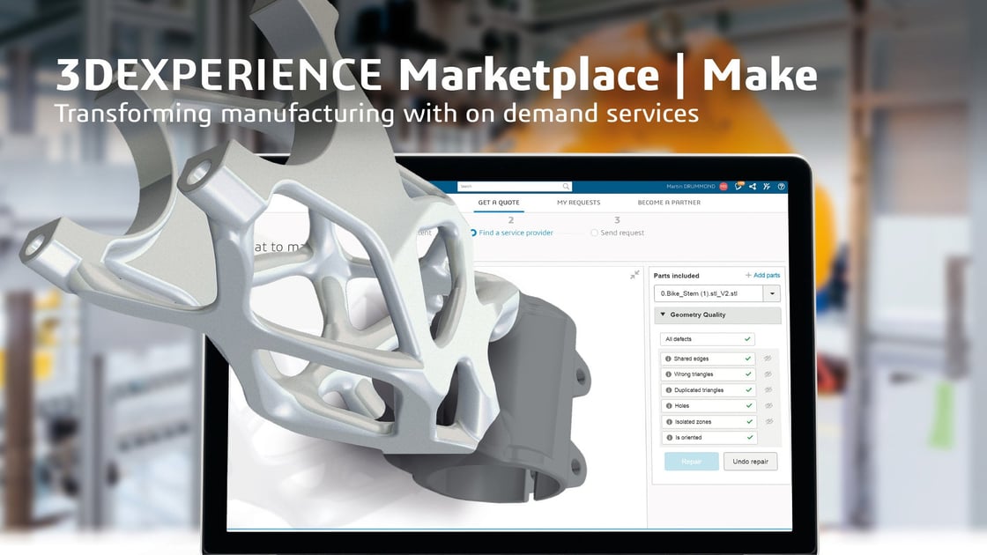Open the notifications icon near Martin DRUMMOND
The image size is (987, 555).
(x=738, y=187)
